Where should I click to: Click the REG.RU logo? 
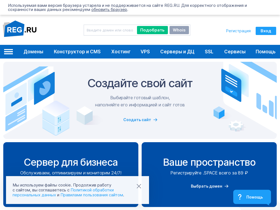tap(20, 29)
